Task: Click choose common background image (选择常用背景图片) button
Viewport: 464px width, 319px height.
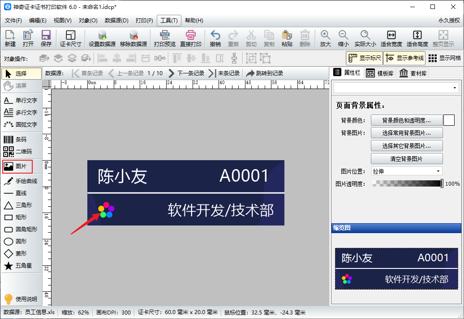Action: coord(406,133)
